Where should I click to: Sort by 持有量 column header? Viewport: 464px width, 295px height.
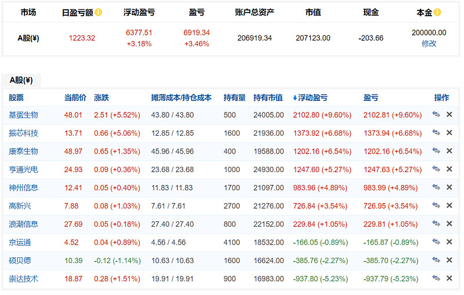[x=235, y=97]
